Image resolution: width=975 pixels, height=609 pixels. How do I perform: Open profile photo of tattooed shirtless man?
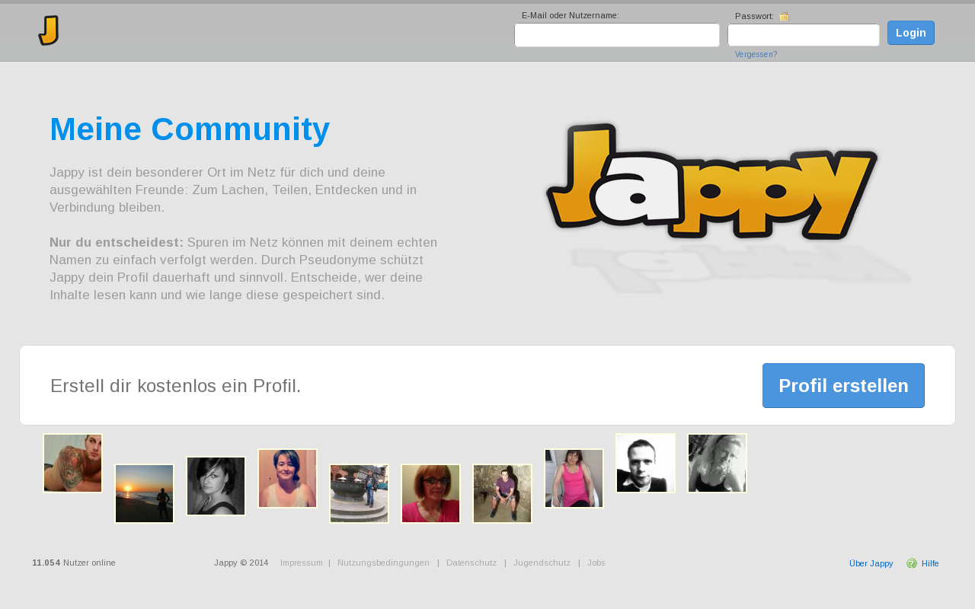72,463
